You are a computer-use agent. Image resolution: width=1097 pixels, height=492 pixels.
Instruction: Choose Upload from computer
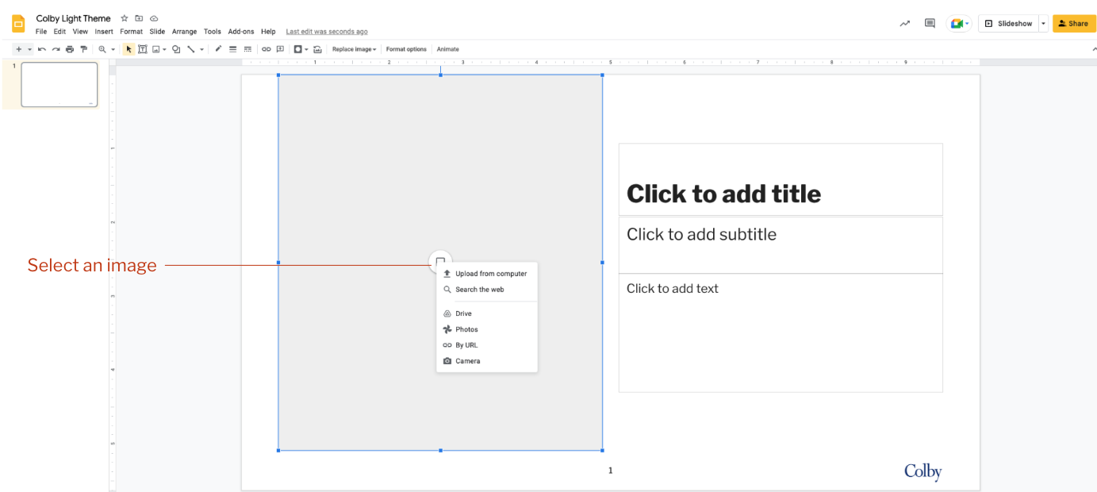click(x=487, y=274)
